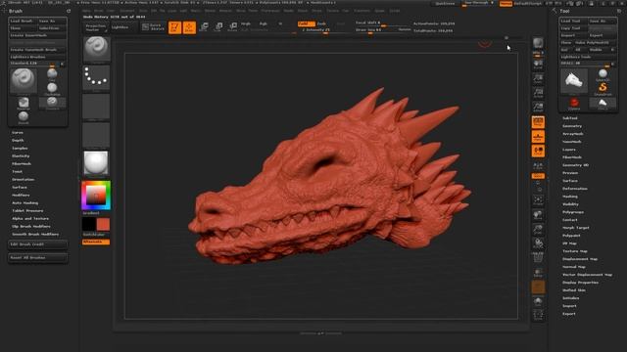The image size is (627, 352).
Task: Open the Transform menu
Action: [362, 11]
